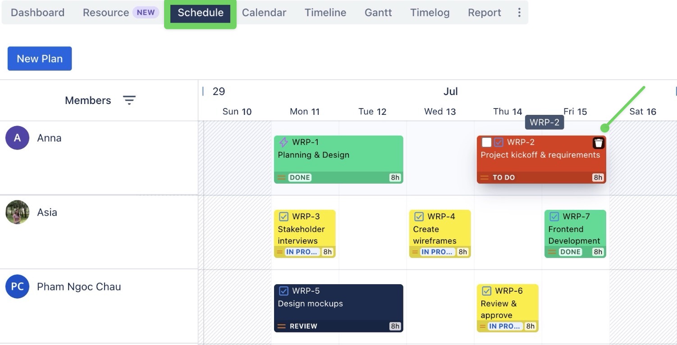The height and width of the screenshot is (345, 677).
Task: Select Pham Ngoc Chau's avatar badge
Action: pyautogui.click(x=17, y=286)
